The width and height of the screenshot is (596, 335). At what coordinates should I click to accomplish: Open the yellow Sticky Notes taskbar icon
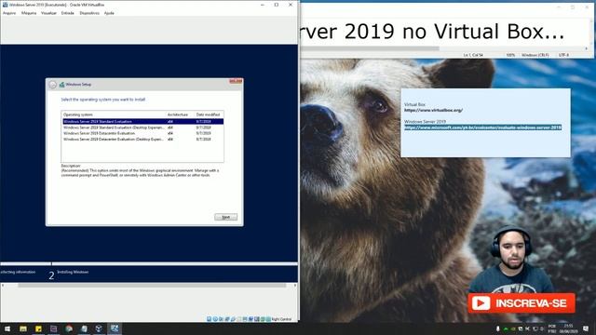(x=38, y=328)
